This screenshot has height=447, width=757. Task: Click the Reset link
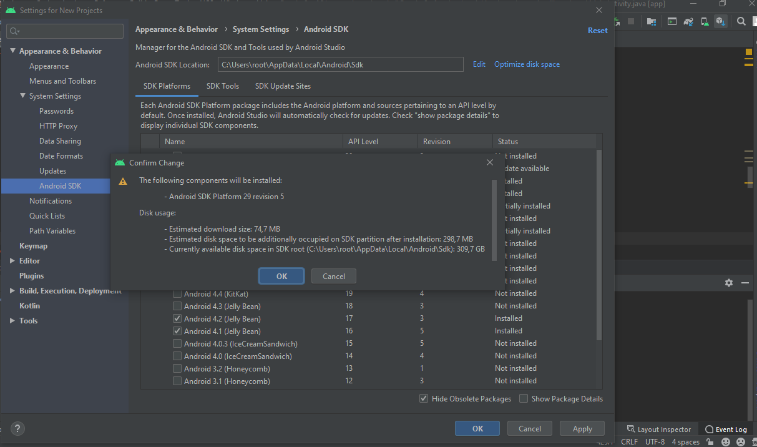click(x=597, y=30)
